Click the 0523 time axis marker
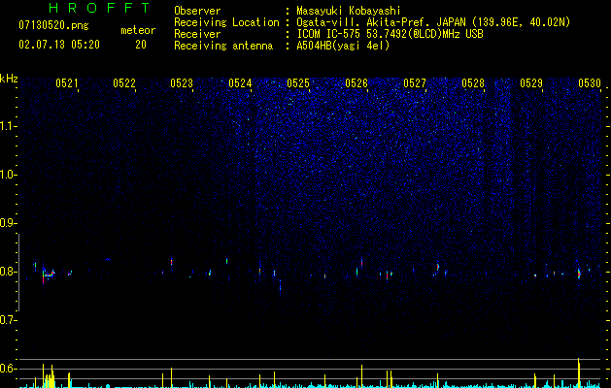 [182, 83]
